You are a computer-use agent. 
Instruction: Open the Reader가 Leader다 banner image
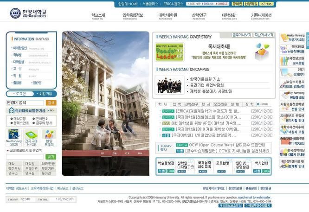169,52
